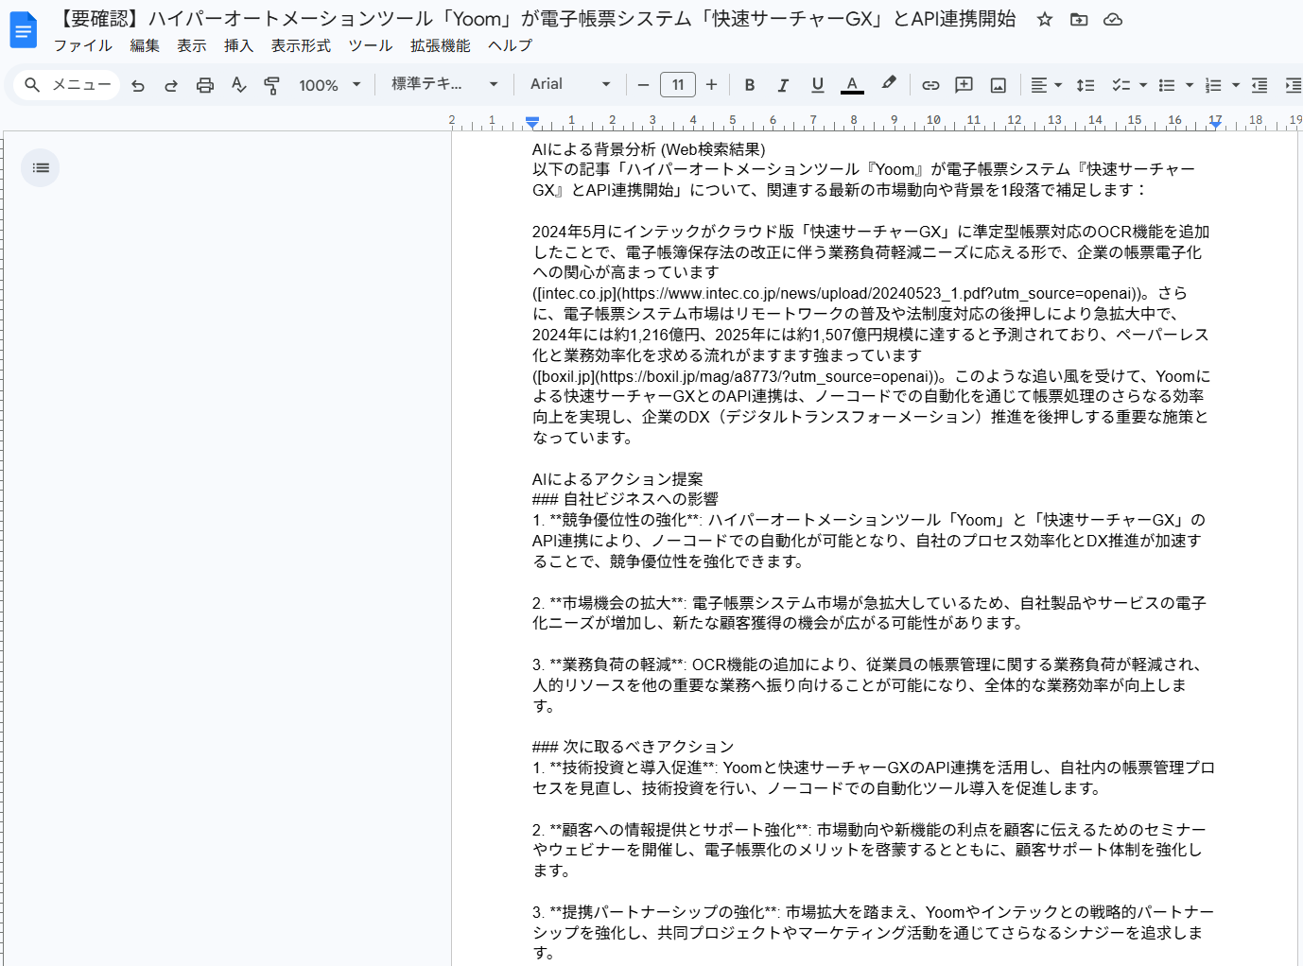Toggle the bulleted list icon
Viewport: 1303px width, 966px height.
pos(1168,85)
